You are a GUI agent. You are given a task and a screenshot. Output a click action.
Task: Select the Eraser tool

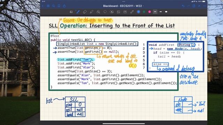[x=85, y=12]
